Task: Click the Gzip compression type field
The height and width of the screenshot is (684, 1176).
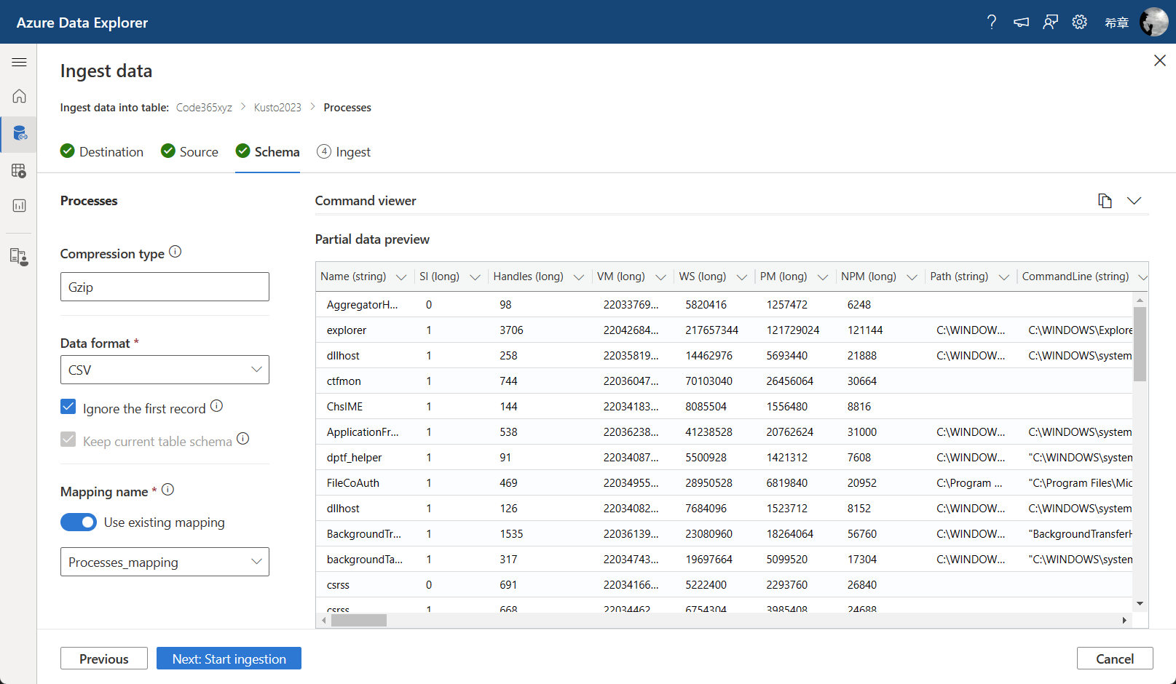Action: point(165,287)
